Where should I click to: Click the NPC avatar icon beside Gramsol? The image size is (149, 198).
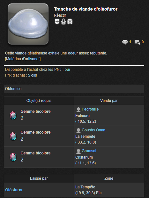click(78, 151)
